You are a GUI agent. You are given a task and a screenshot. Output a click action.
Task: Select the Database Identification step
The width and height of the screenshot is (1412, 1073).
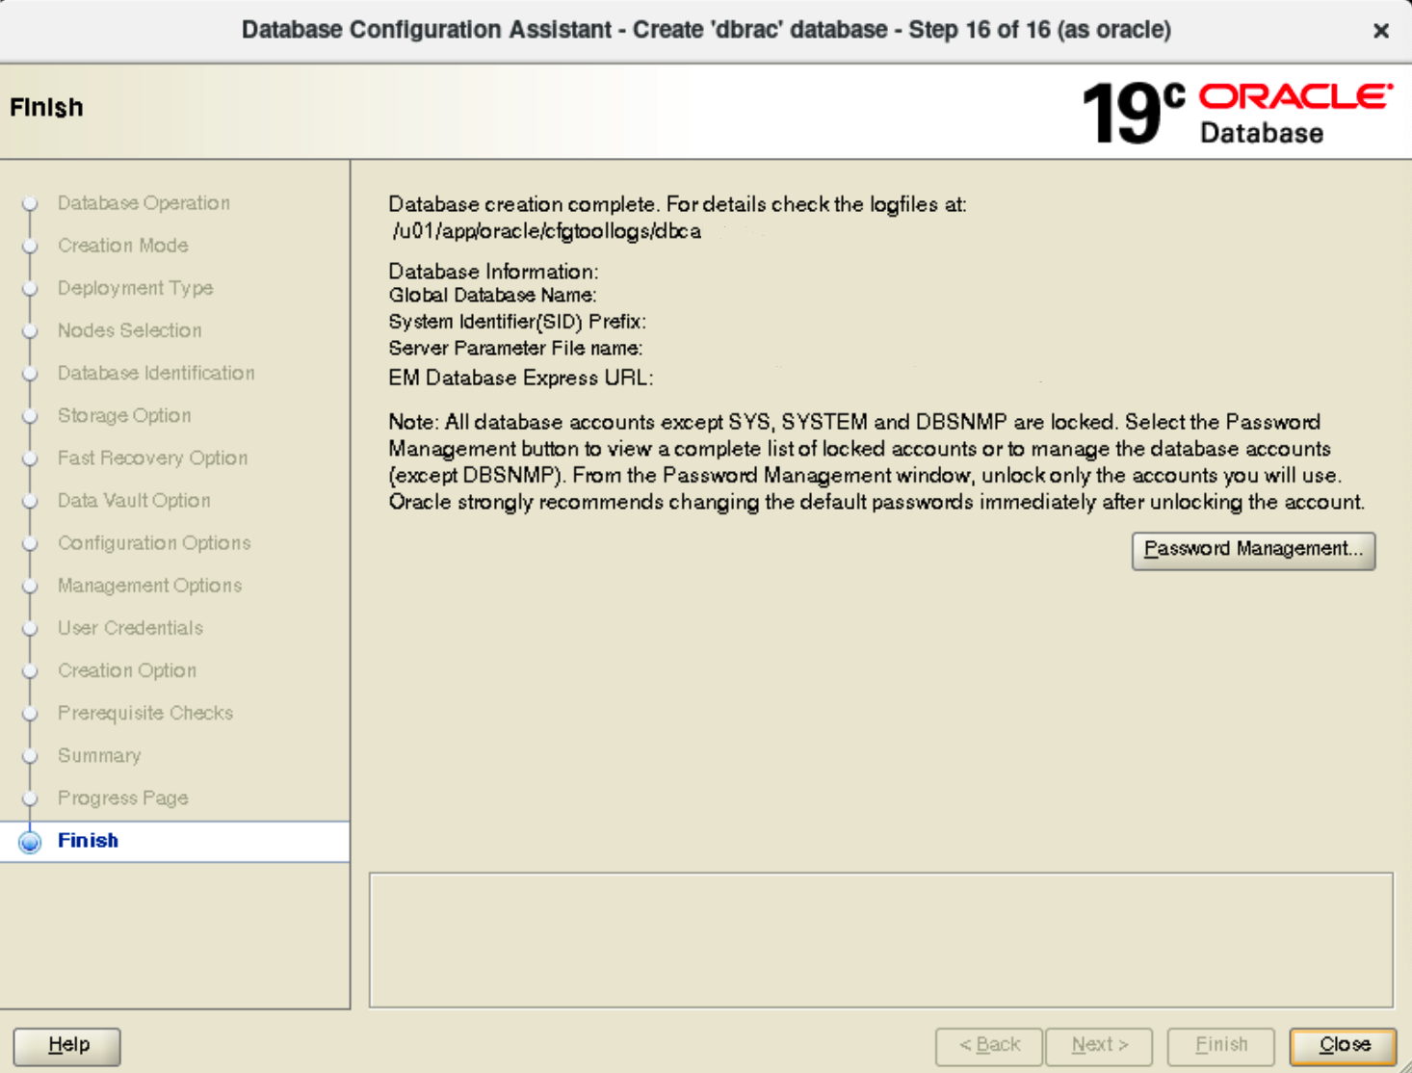pos(156,373)
